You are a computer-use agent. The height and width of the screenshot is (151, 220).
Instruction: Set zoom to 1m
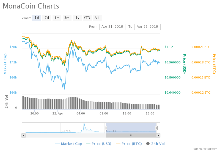(x=57, y=18)
